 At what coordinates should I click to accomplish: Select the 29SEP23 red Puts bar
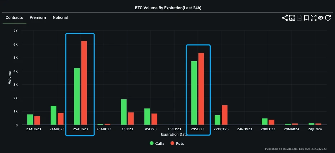click(201, 89)
